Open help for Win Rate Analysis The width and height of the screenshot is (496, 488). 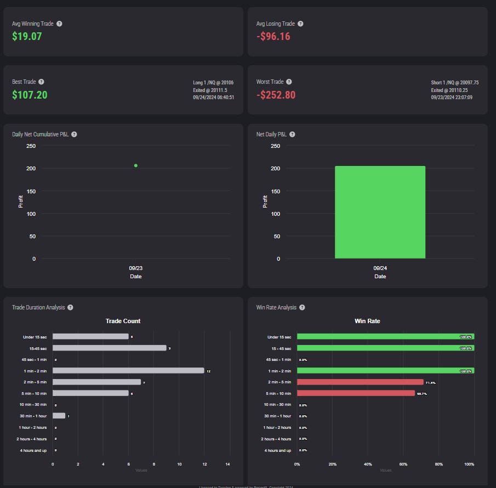(302, 307)
